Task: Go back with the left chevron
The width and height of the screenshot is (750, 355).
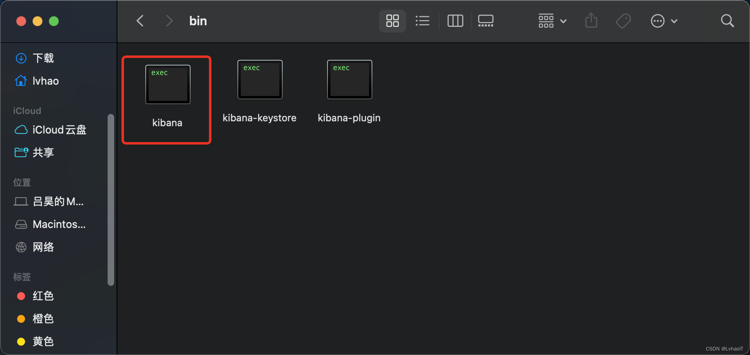Action: (140, 21)
